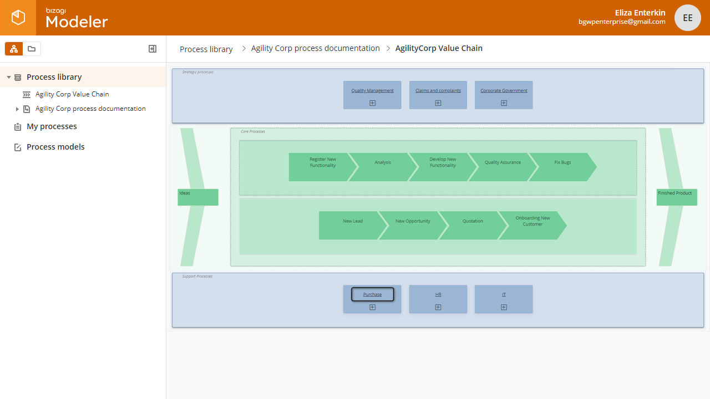Select New Lead process chevron

tap(353, 226)
